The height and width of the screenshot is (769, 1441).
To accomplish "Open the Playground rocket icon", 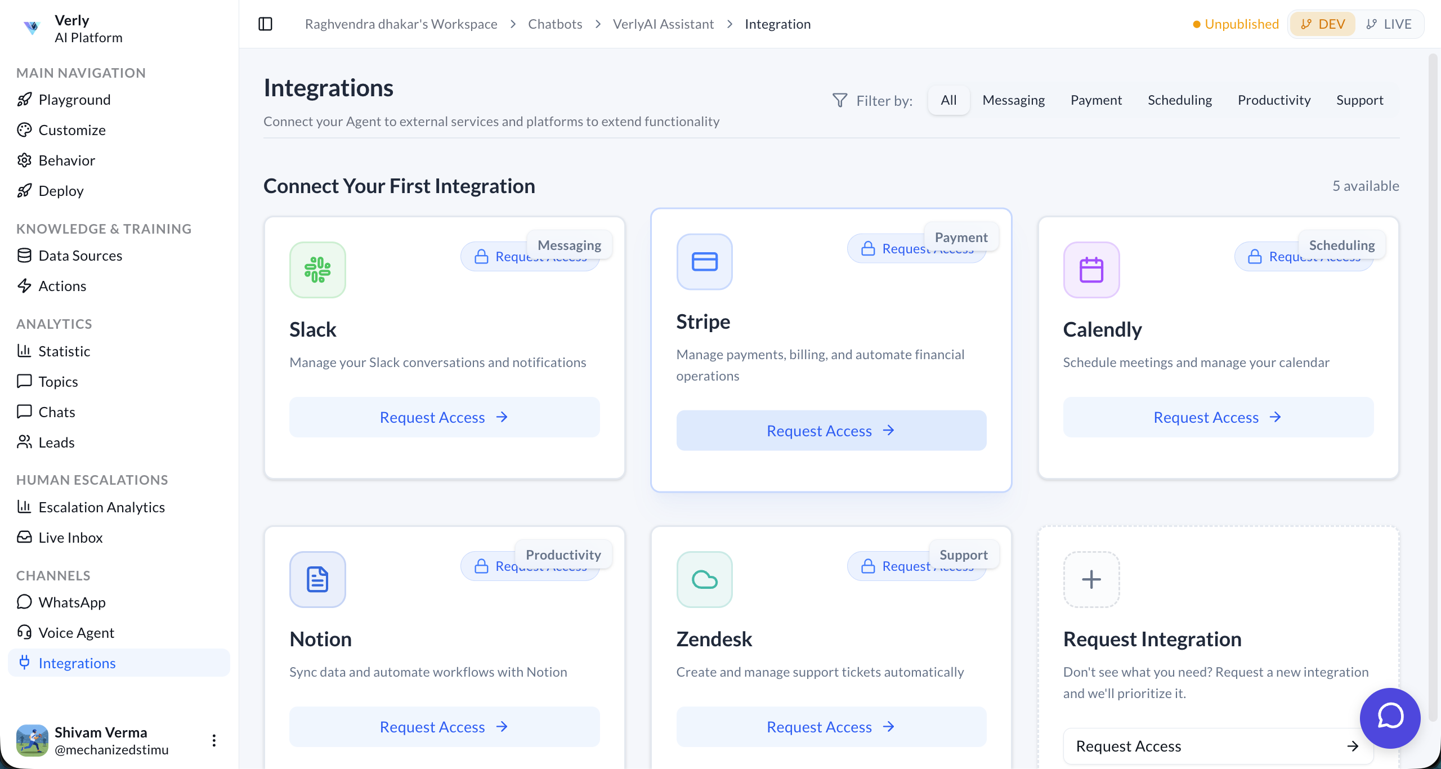I will click(24, 99).
